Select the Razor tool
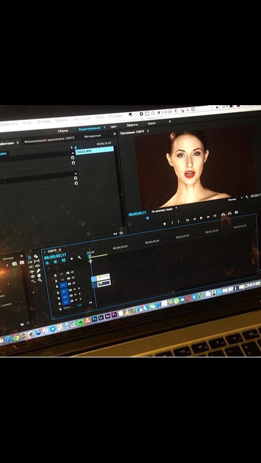 click(36, 256)
